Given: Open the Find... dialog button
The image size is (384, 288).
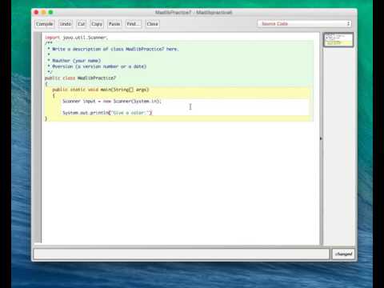Looking at the screenshot, I should pos(134,24).
